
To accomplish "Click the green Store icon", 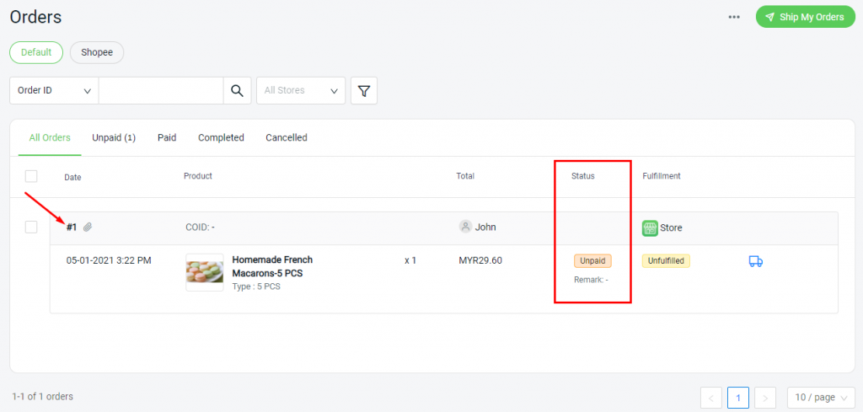I will tap(650, 227).
